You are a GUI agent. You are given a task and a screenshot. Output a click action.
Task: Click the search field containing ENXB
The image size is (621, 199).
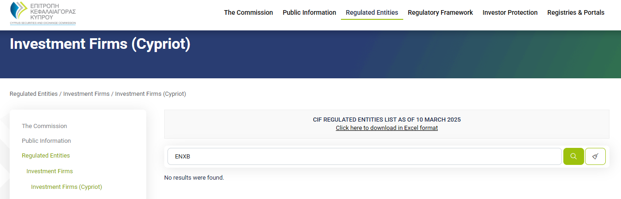tap(364, 156)
